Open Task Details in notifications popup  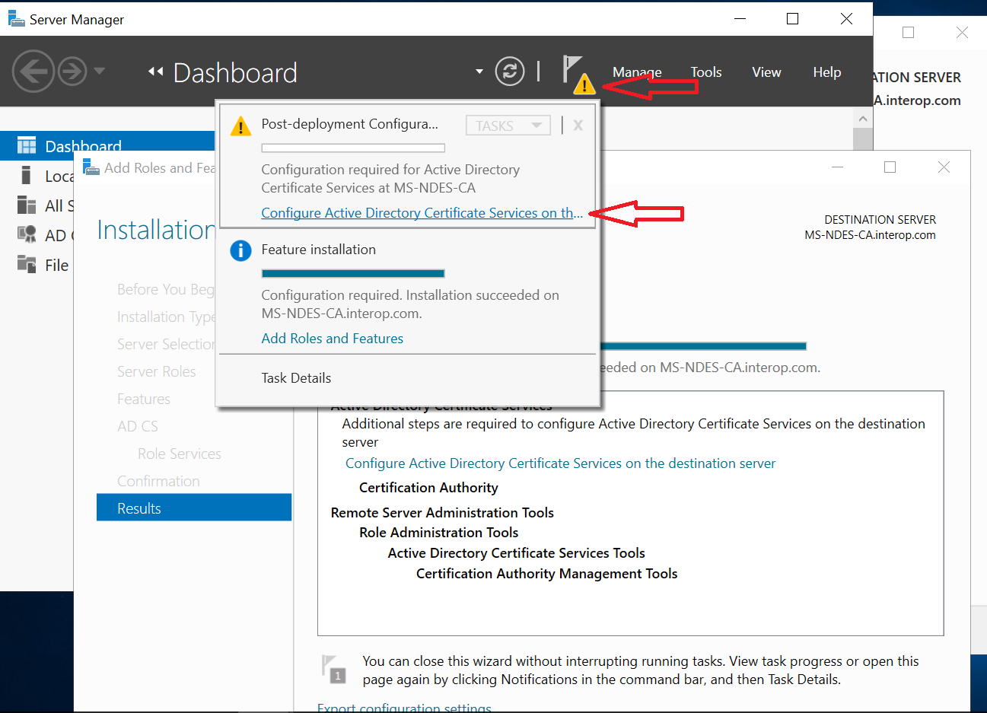click(296, 378)
